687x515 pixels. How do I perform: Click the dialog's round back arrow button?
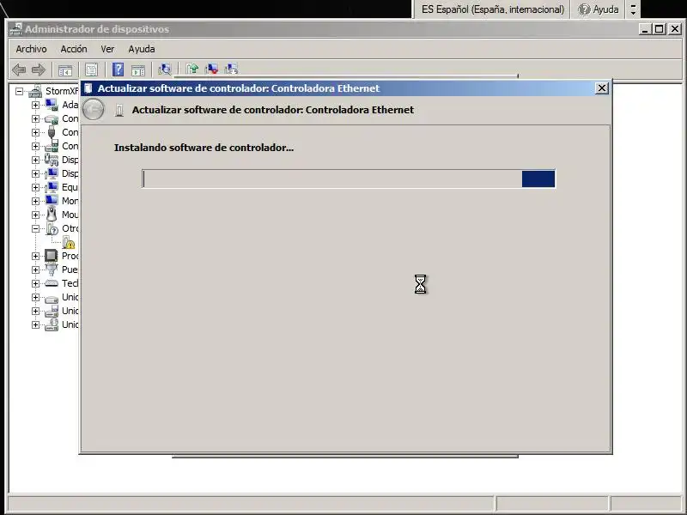pyautogui.click(x=94, y=110)
